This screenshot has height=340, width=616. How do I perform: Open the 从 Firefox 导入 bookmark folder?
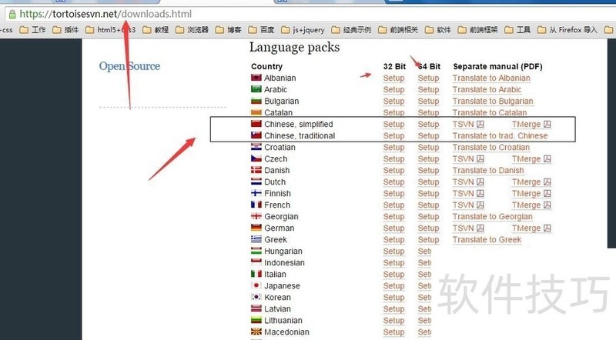567,30
